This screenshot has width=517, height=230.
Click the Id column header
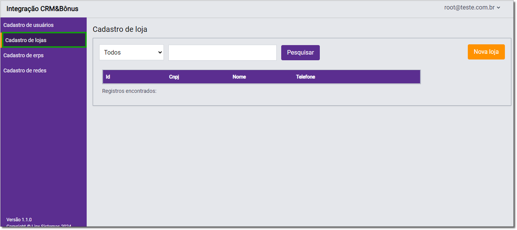108,77
